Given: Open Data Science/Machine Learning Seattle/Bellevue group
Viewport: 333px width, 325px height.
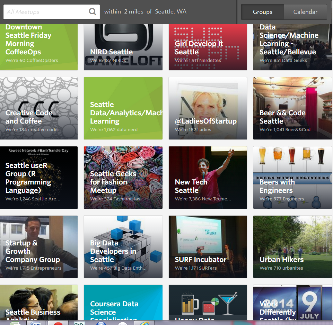Looking at the screenshot, I should (x=292, y=47).
